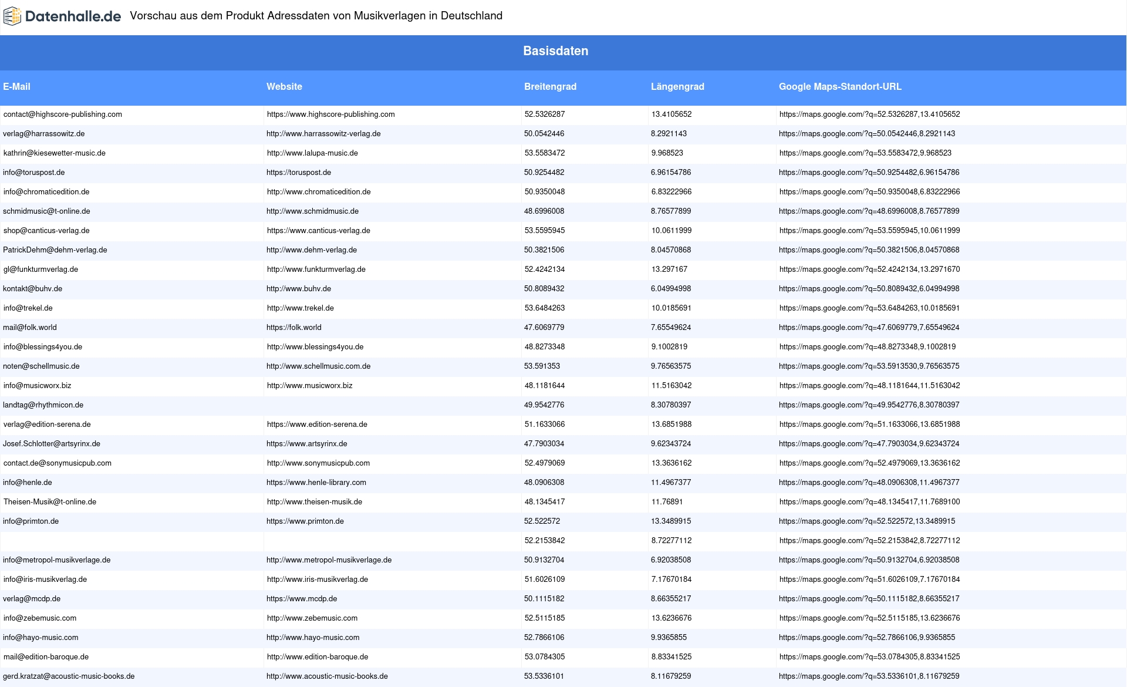Image resolution: width=1127 pixels, height=687 pixels.
Task: Click the E-Mail column header
Action: pyautogui.click(x=16, y=86)
